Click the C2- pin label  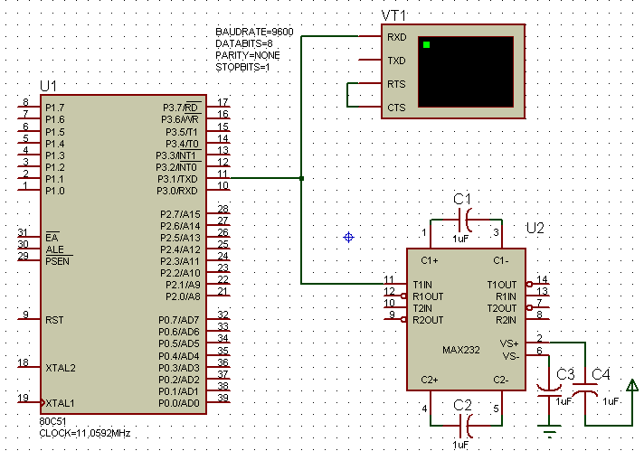point(501,380)
